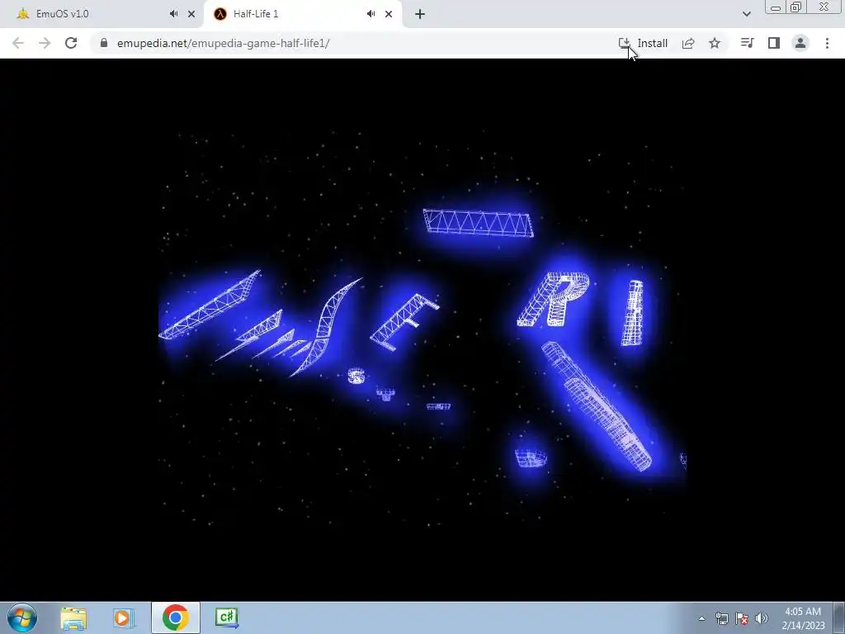Open the Chrome profile menu
The width and height of the screenshot is (845, 634).
pos(800,43)
